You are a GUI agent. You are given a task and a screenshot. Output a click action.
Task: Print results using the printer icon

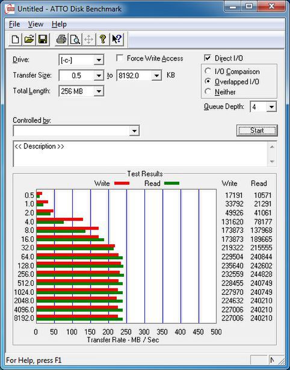click(61, 39)
